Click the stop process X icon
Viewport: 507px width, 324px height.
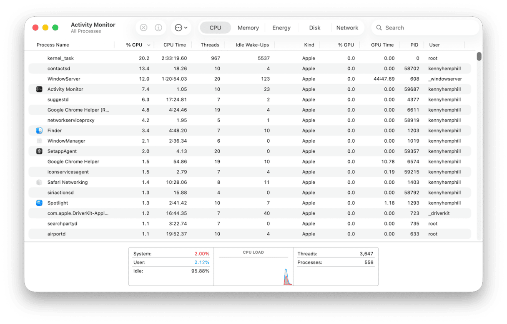point(143,28)
